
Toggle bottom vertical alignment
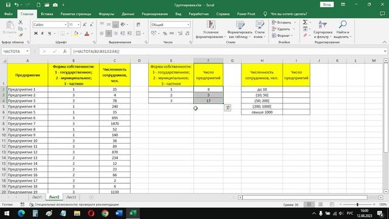point(115,24)
